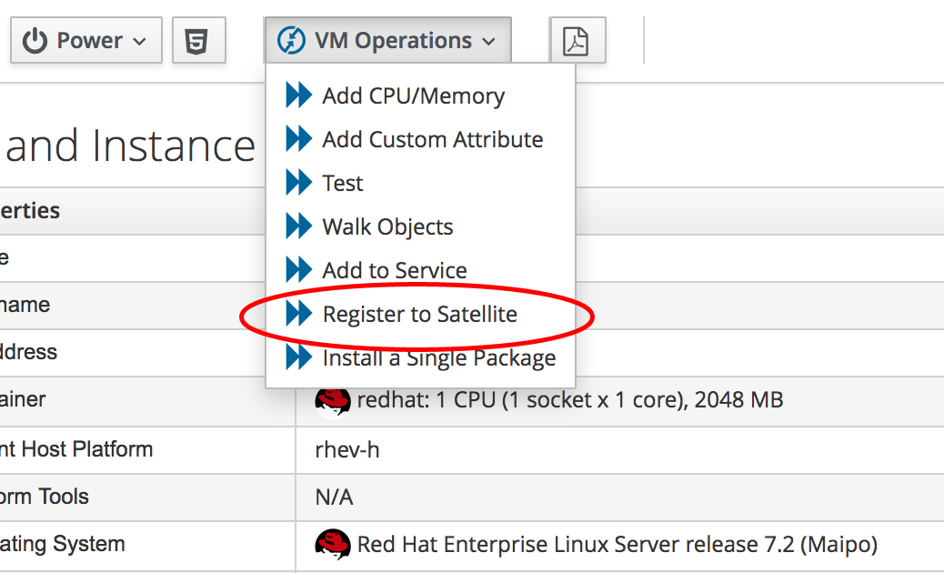This screenshot has width=944, height=573.
Task: Expand the Power dropdown chevron
Action: (x=139, y=42)
